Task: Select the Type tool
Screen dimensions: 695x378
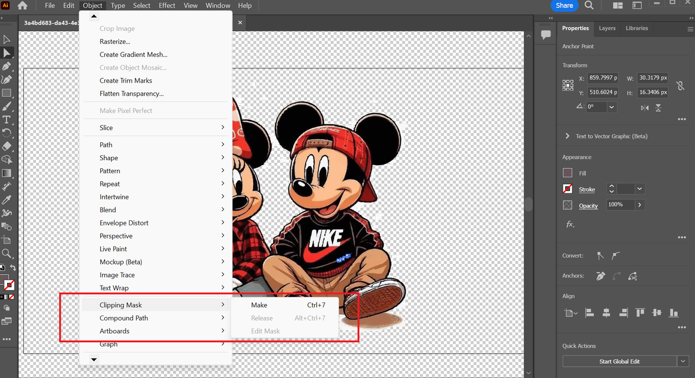Action: [x=7, y=119]
